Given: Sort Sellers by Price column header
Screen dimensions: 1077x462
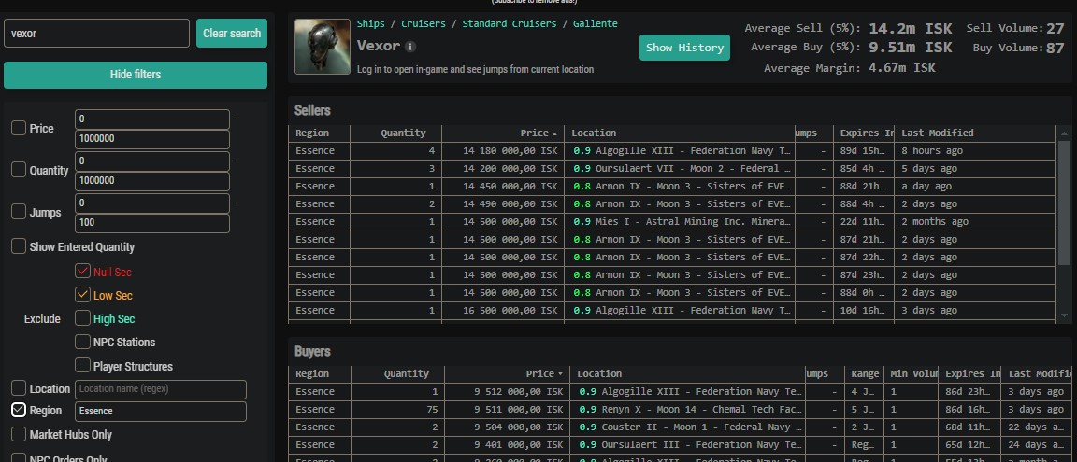Looking at the screenshot, I should point(503,133).
